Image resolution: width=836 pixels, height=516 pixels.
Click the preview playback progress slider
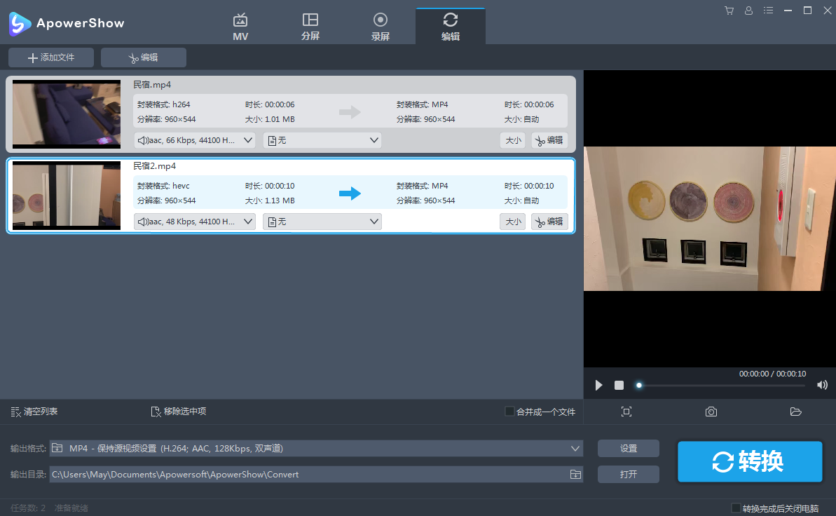(722, 385)
